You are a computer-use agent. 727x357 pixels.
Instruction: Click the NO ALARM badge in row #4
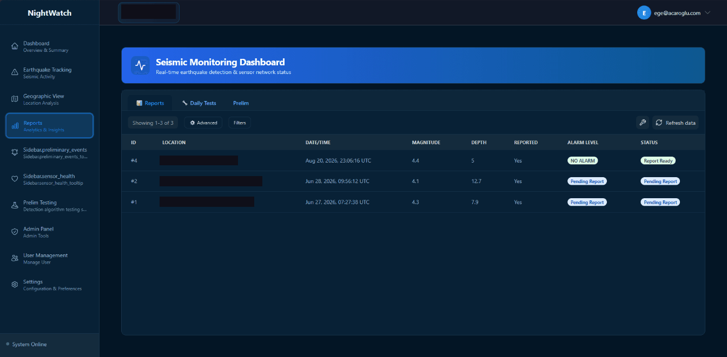(583, 160)
